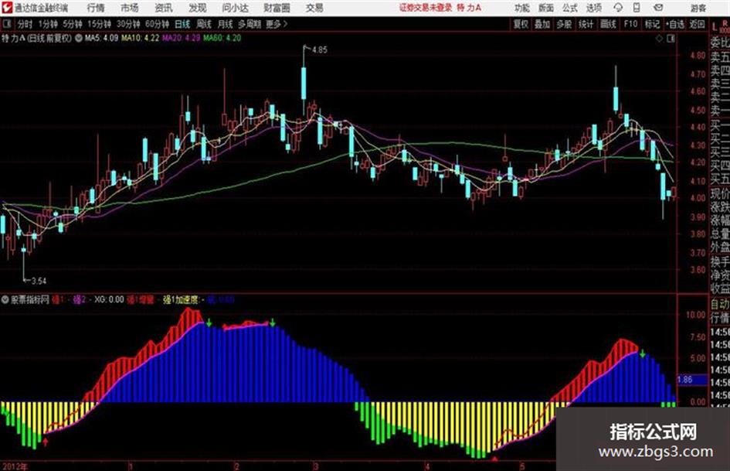This screenshot has width=730, height=471.
Task: Click the MA10: 4.22 indicator label
Action: 140,38
